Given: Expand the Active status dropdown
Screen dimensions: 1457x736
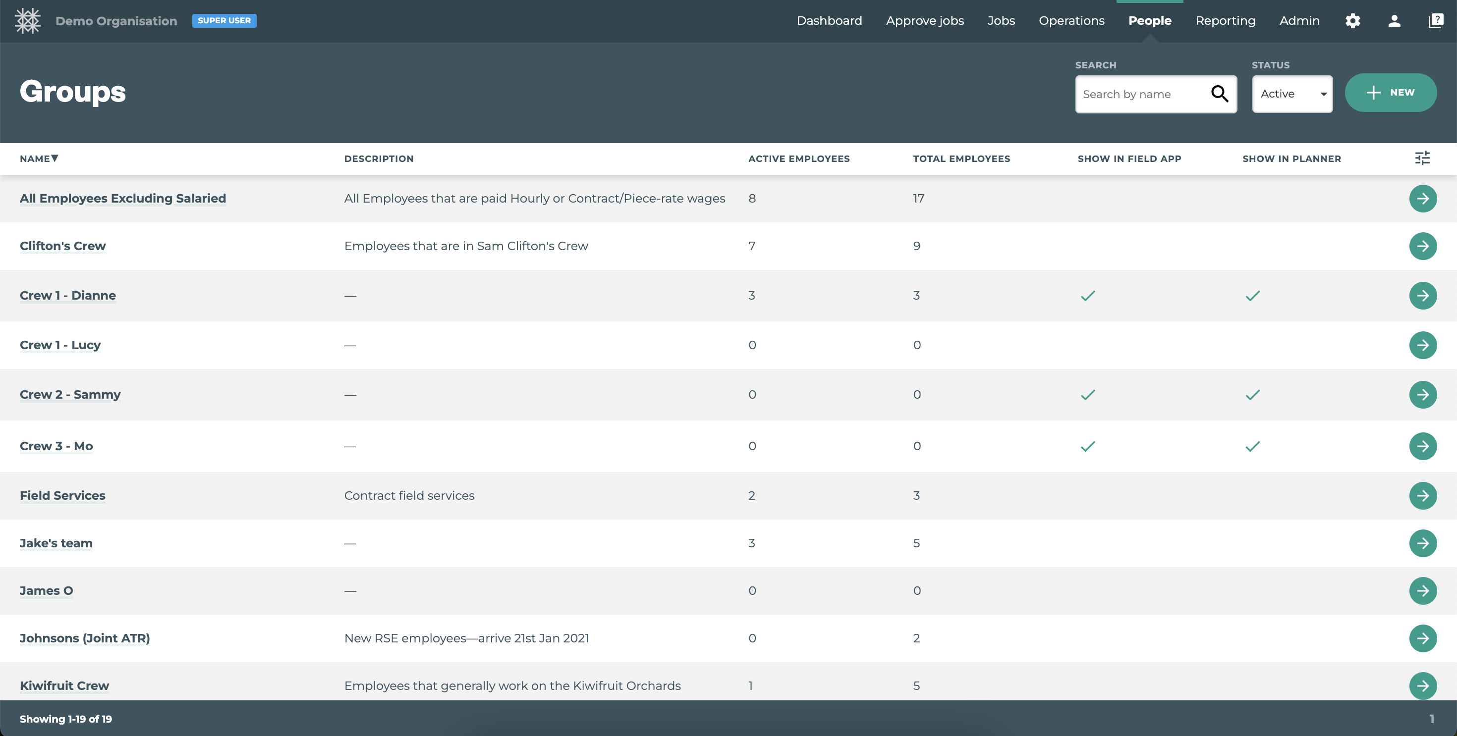Looking at the screenshot, I should point(1292,94).
